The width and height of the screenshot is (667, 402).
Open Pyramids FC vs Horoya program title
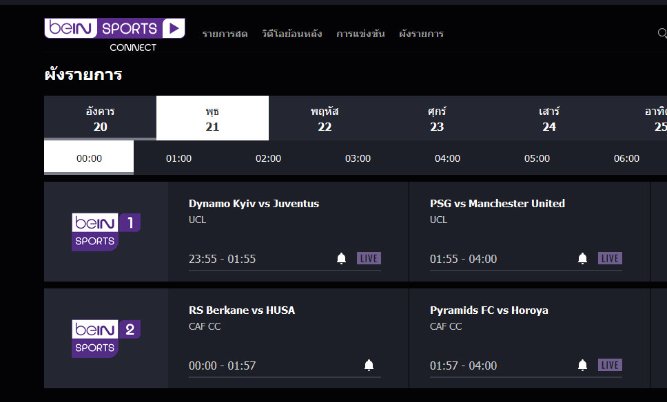pos(489,310)
